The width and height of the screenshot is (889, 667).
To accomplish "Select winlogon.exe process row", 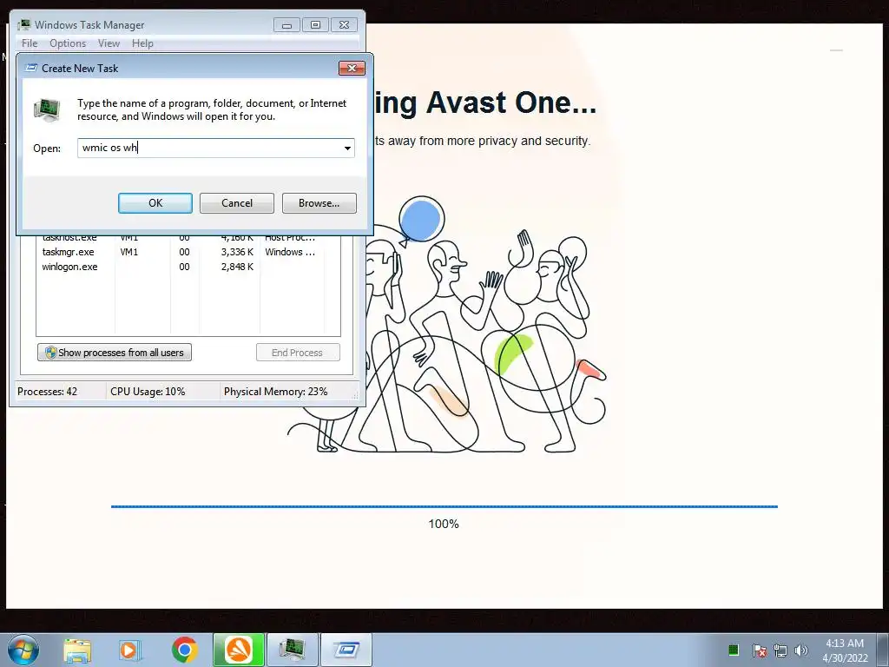I will tap(188, 267).
